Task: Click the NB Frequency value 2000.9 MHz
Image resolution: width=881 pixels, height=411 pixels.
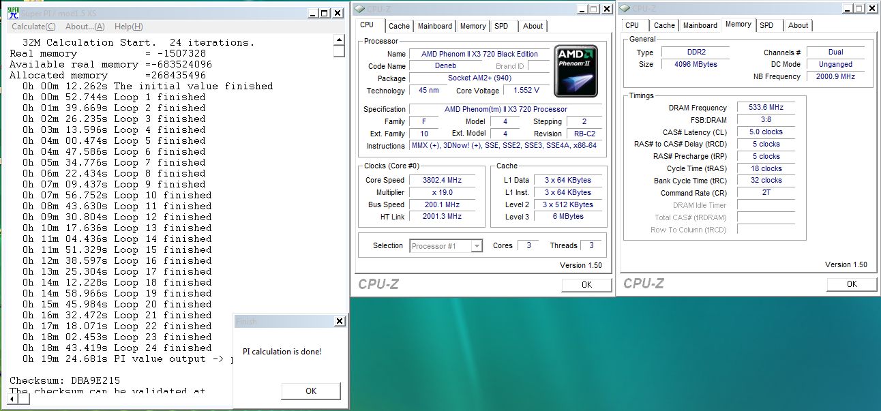Action: click(836, 76)
